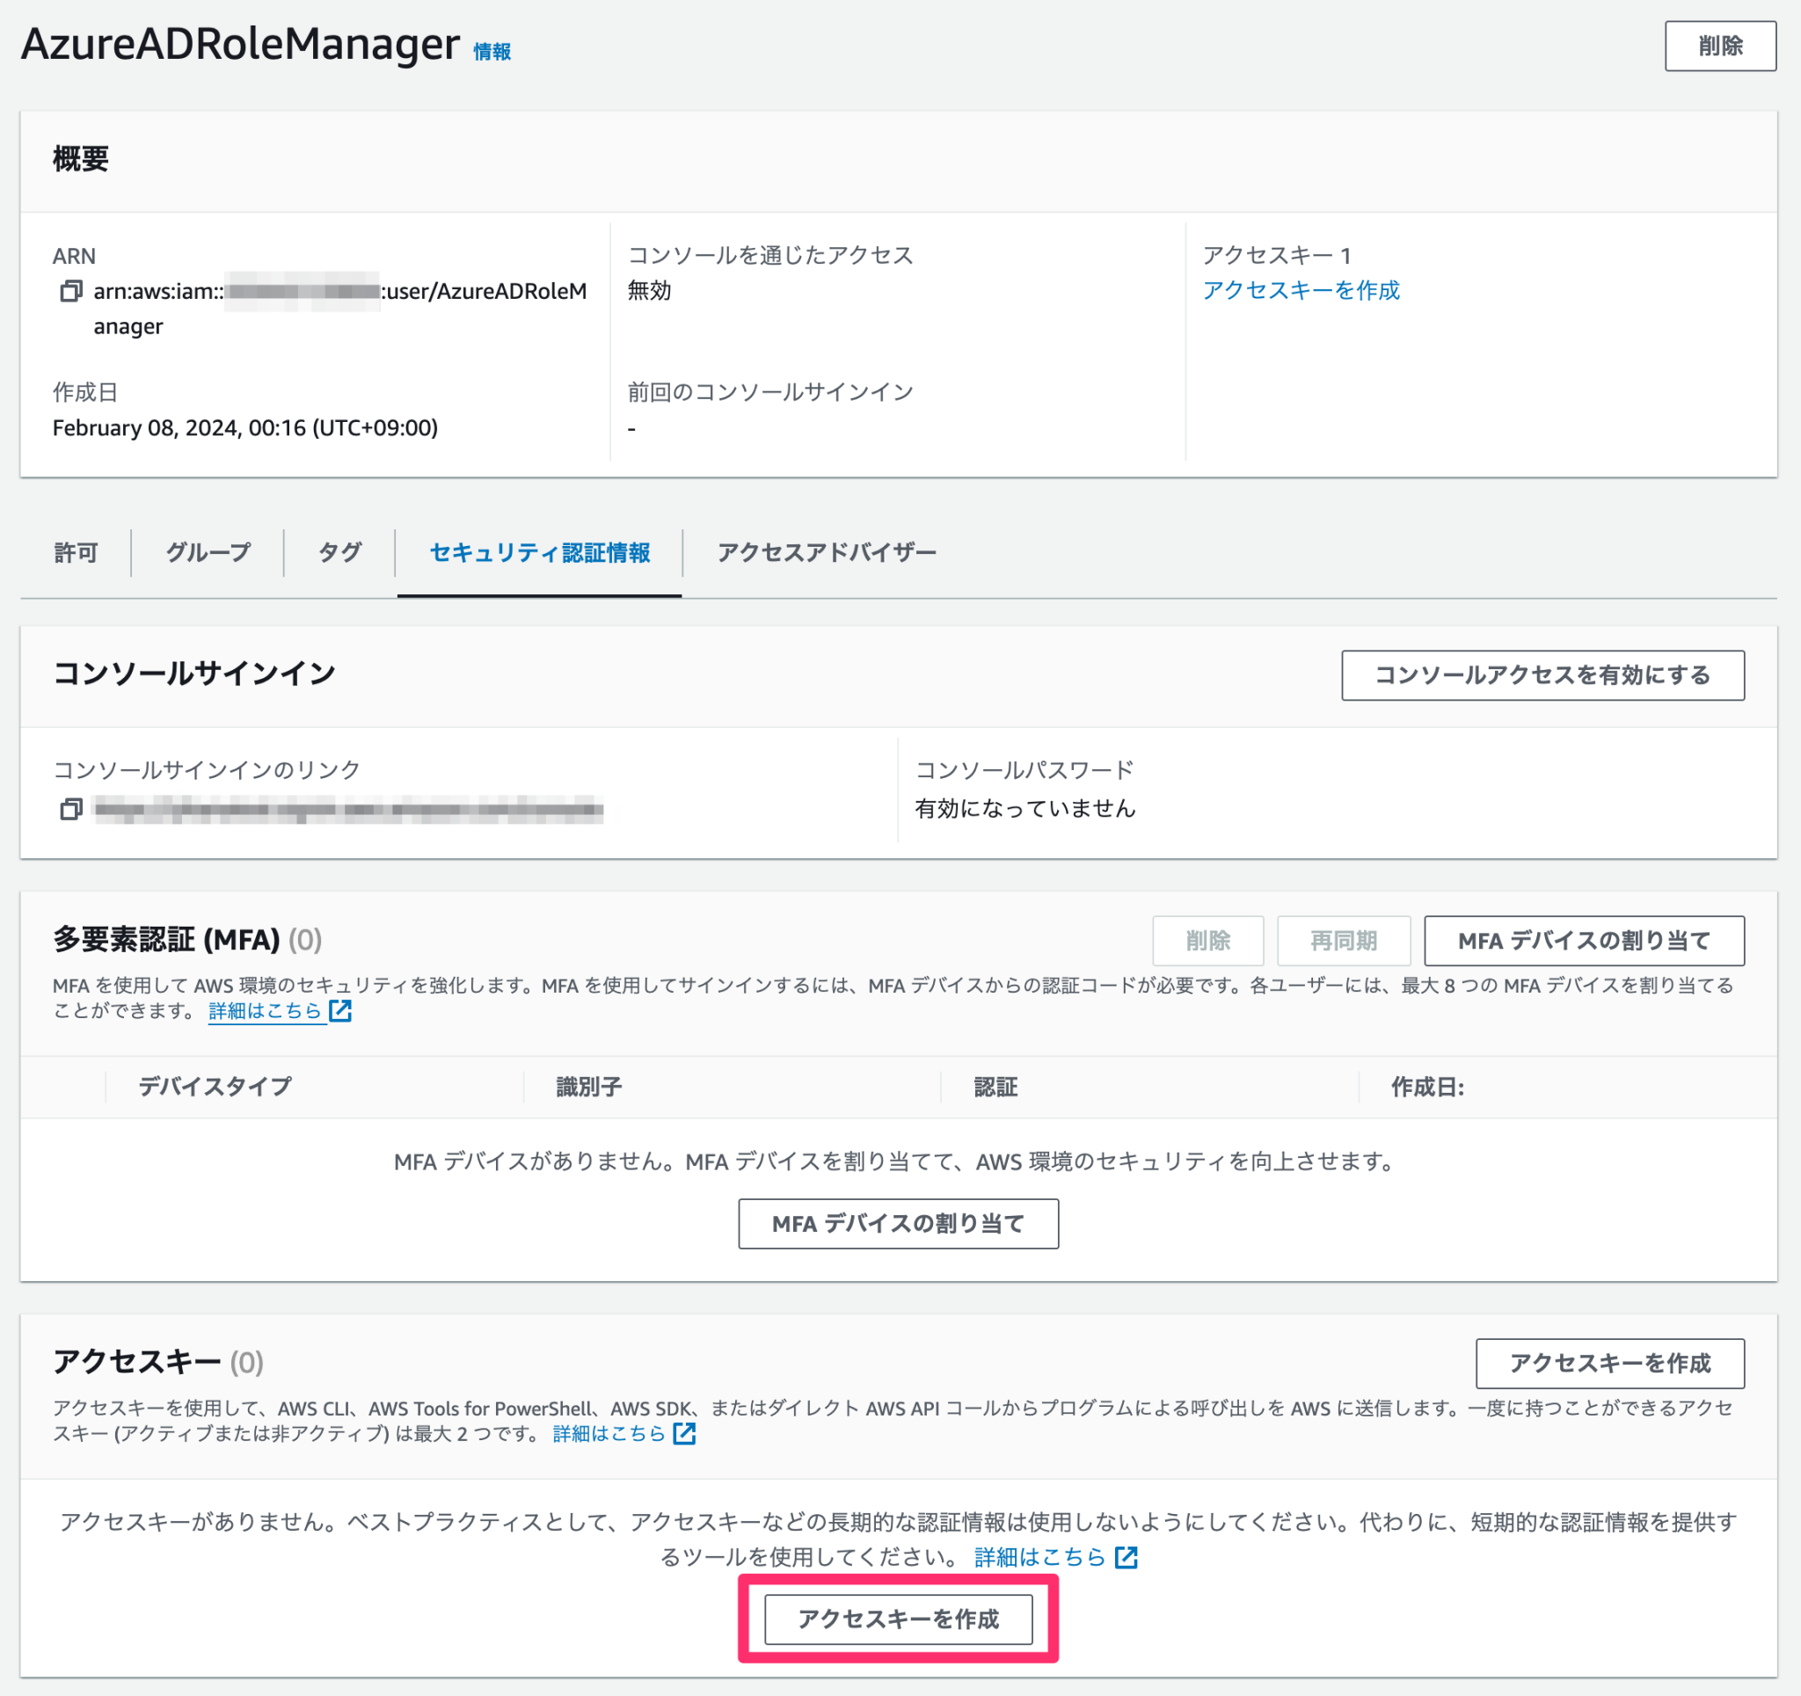Click the 削除 button at top right
Image resolution: width=1801 pixels, height=1696 pixels.
coord(1720,47)
